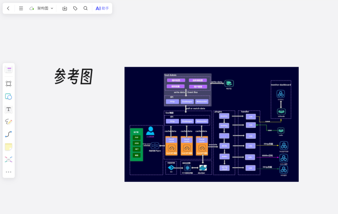Expand the more tools ellipsis in sidebar
Image resolution: width=338 pixels, height=214 pixels.
[8, 172]
